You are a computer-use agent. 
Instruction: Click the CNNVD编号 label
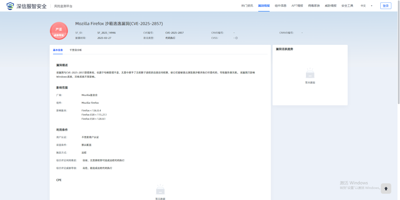(x=286, y=33)
